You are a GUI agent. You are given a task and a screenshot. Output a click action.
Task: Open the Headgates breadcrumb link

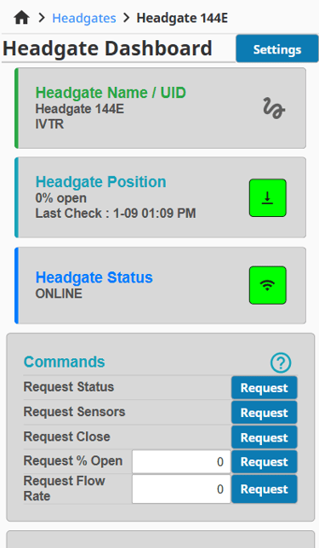(84, 18)
